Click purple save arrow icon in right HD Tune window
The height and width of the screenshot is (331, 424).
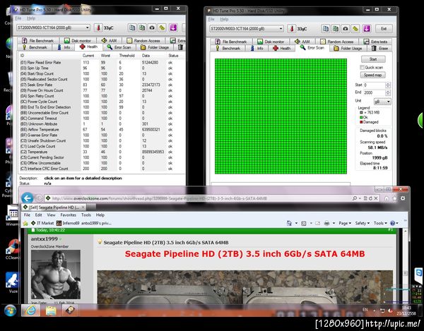point(366,29)
